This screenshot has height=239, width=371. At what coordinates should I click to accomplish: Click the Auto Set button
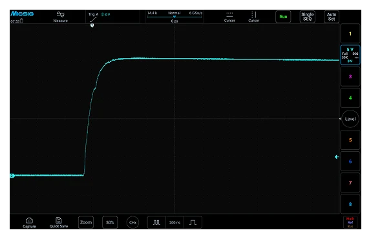[x=331, y=17]
